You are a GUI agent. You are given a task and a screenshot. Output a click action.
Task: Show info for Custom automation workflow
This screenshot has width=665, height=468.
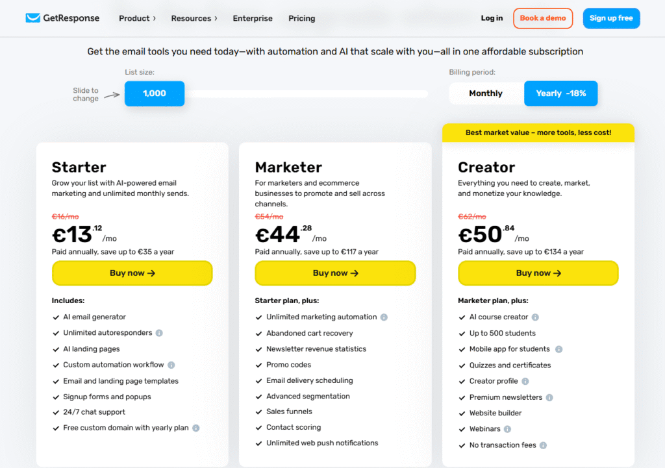point(171,365)
